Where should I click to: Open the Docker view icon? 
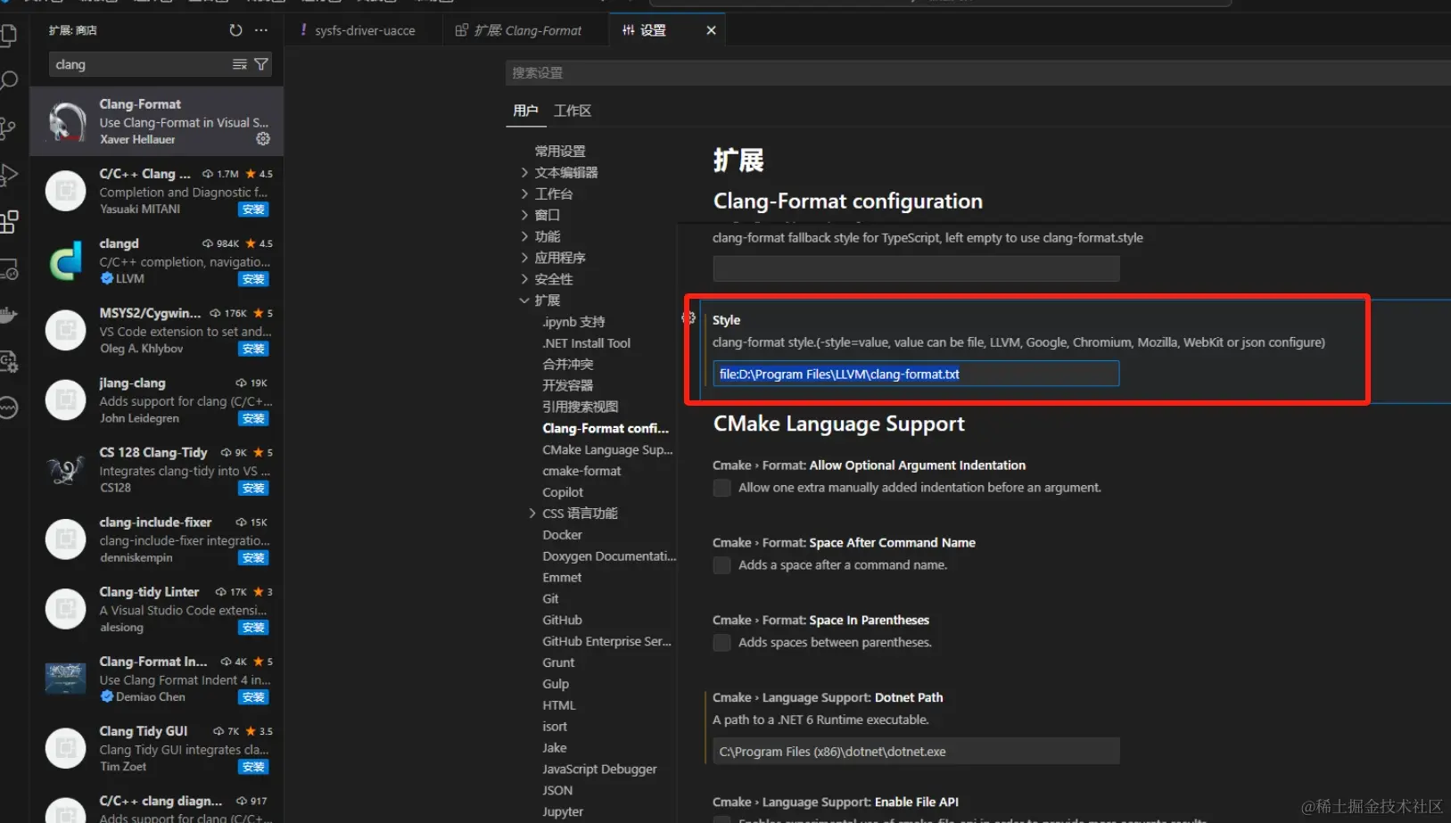[8, 315]
